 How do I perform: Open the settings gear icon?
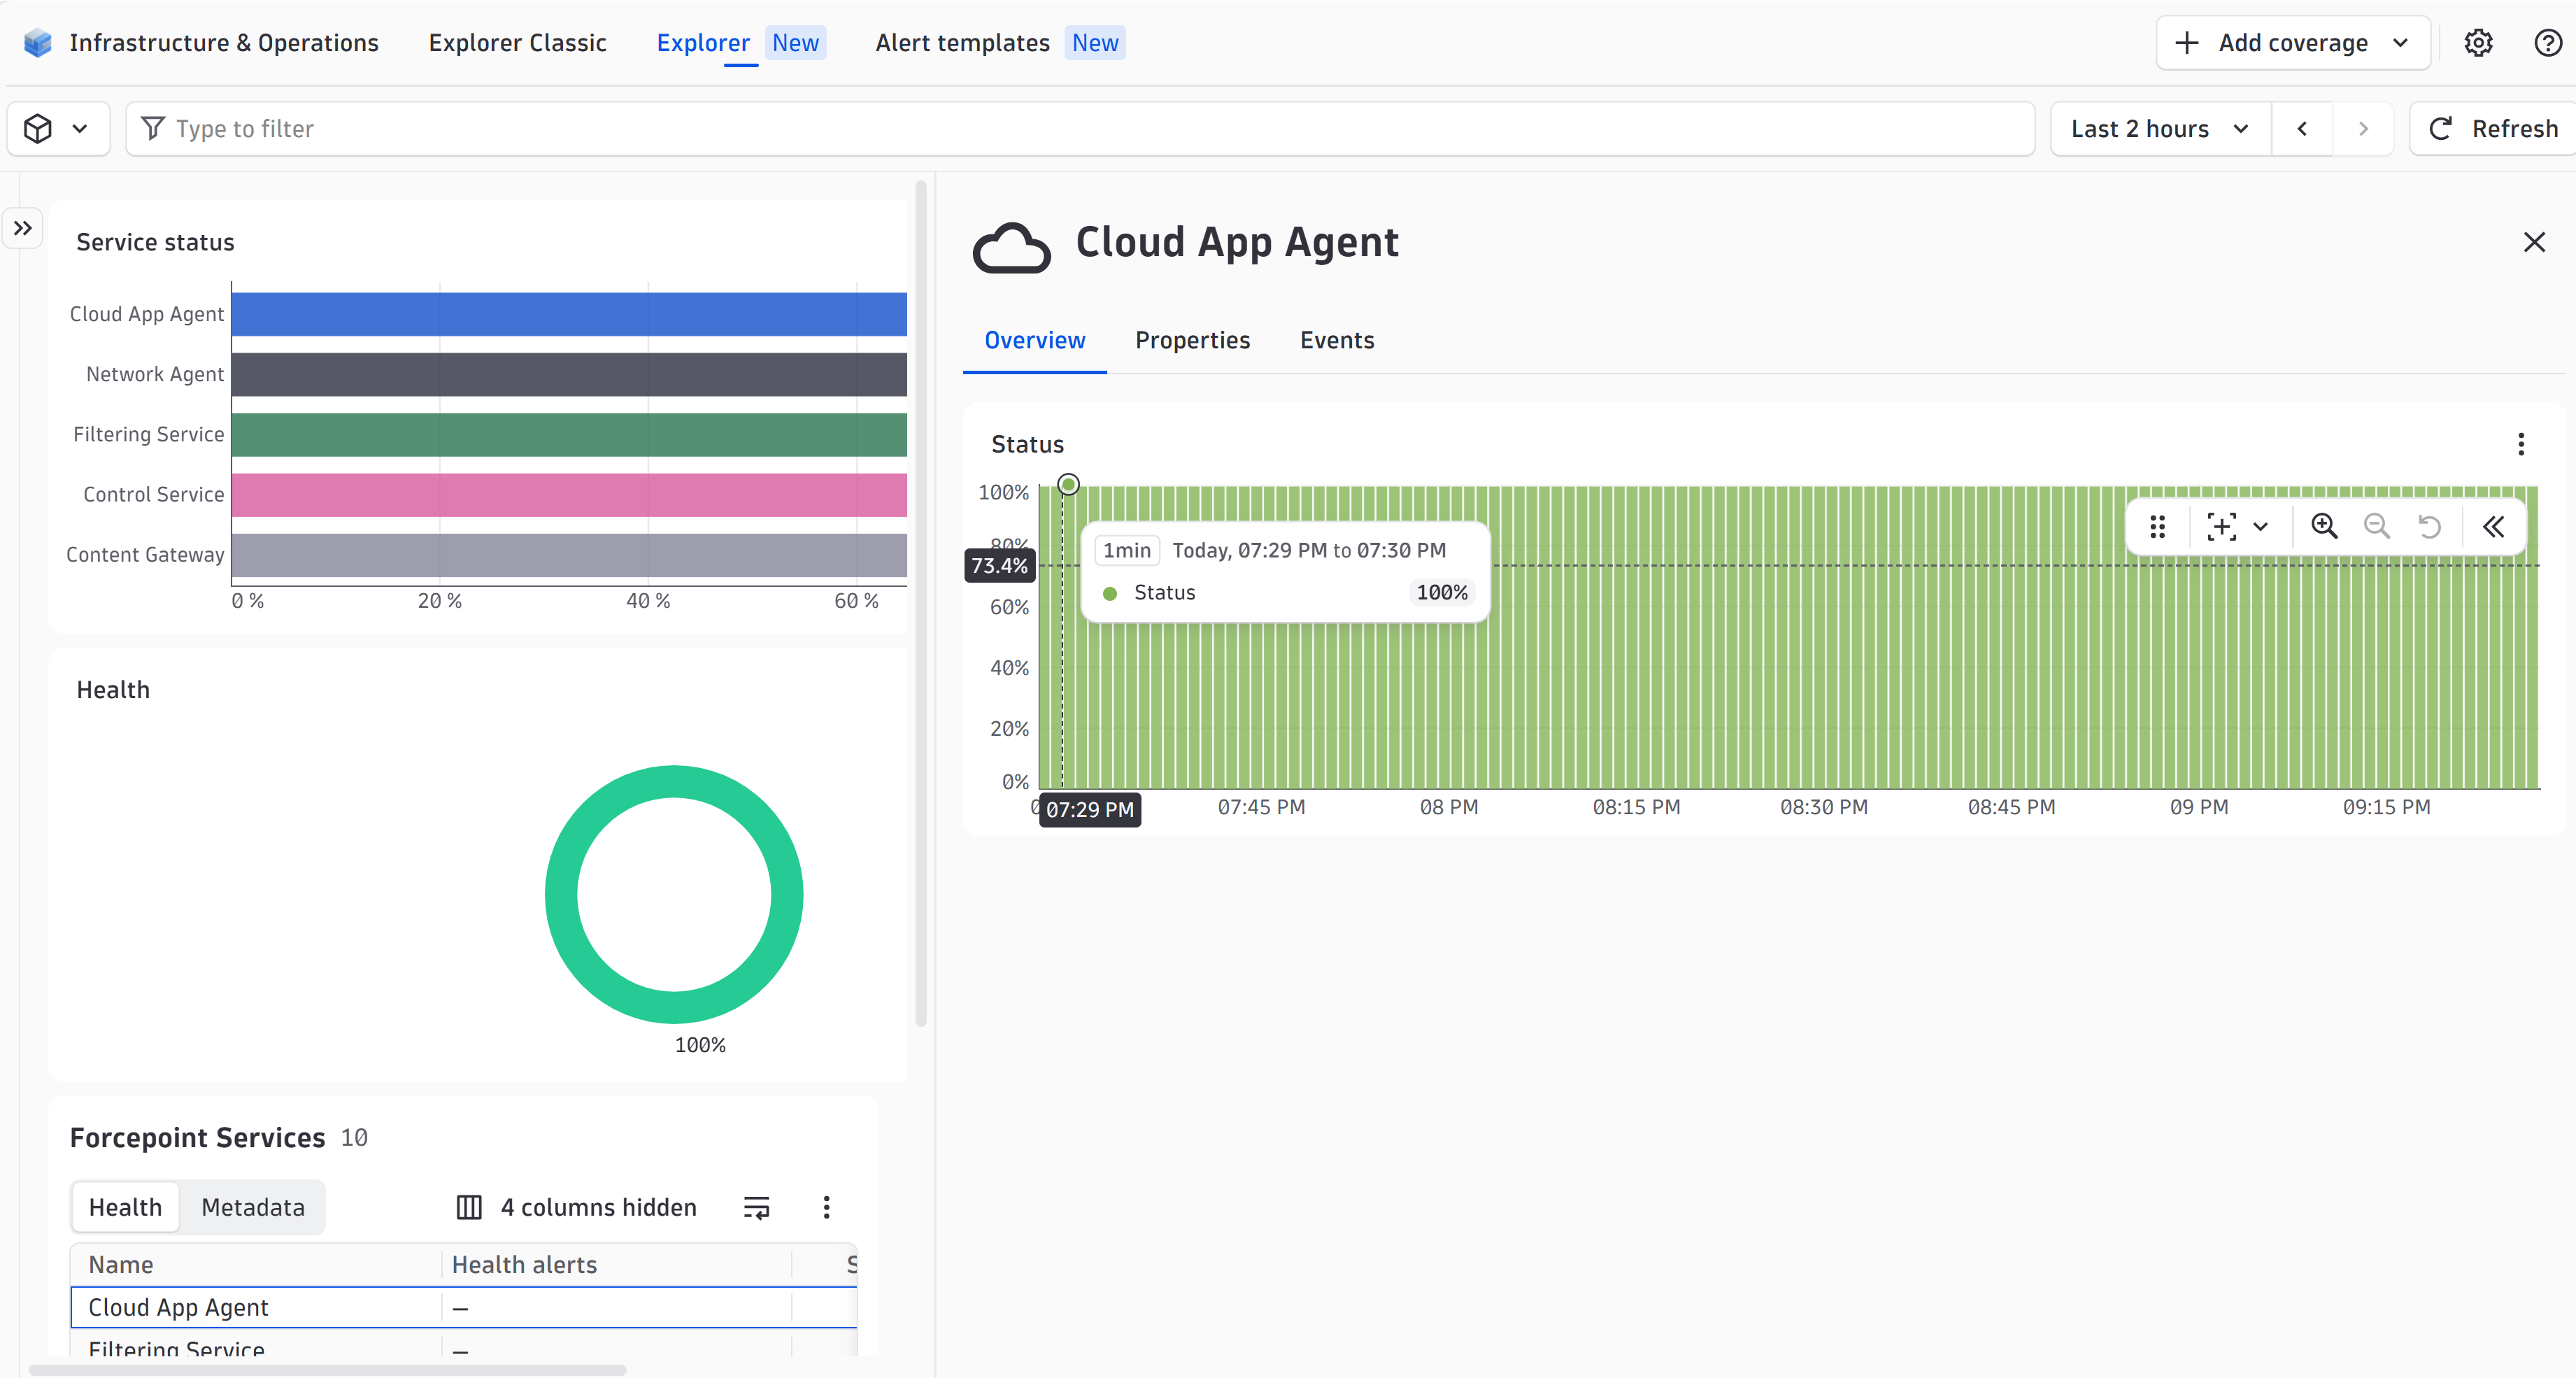(x=2478, y=43)
